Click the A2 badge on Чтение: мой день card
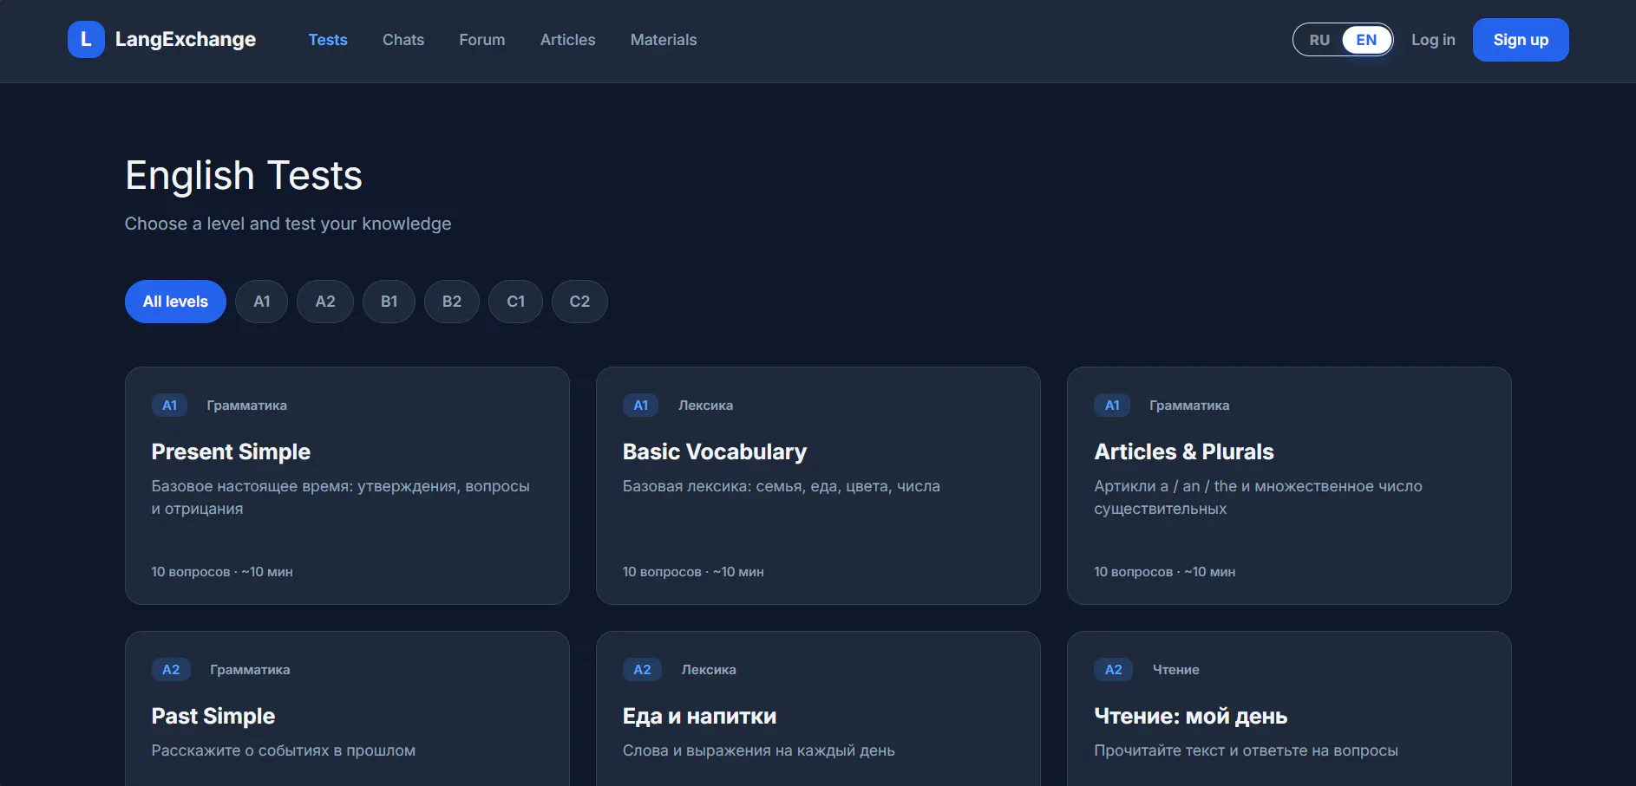 tap(1114, 670)
